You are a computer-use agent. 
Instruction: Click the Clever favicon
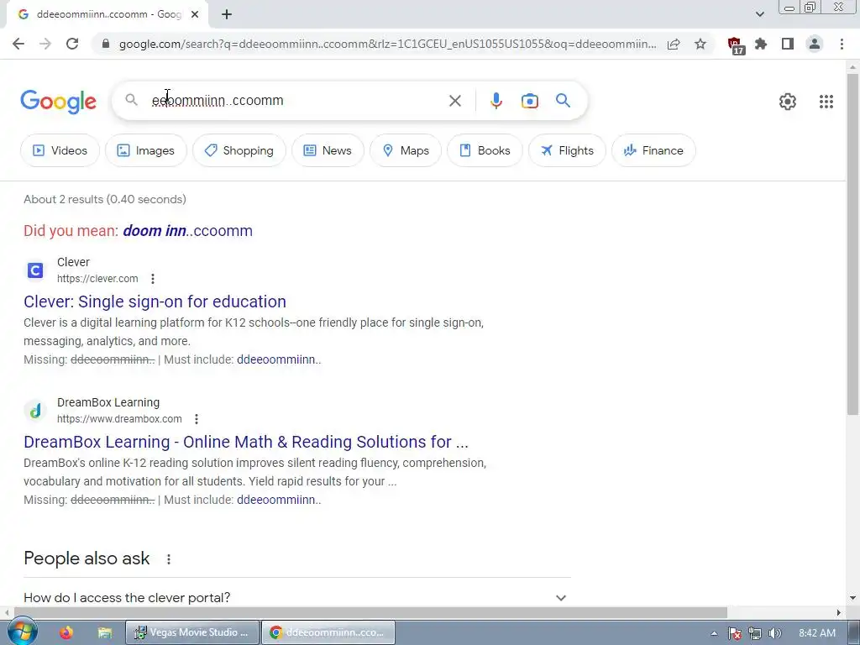click(35, 270)
